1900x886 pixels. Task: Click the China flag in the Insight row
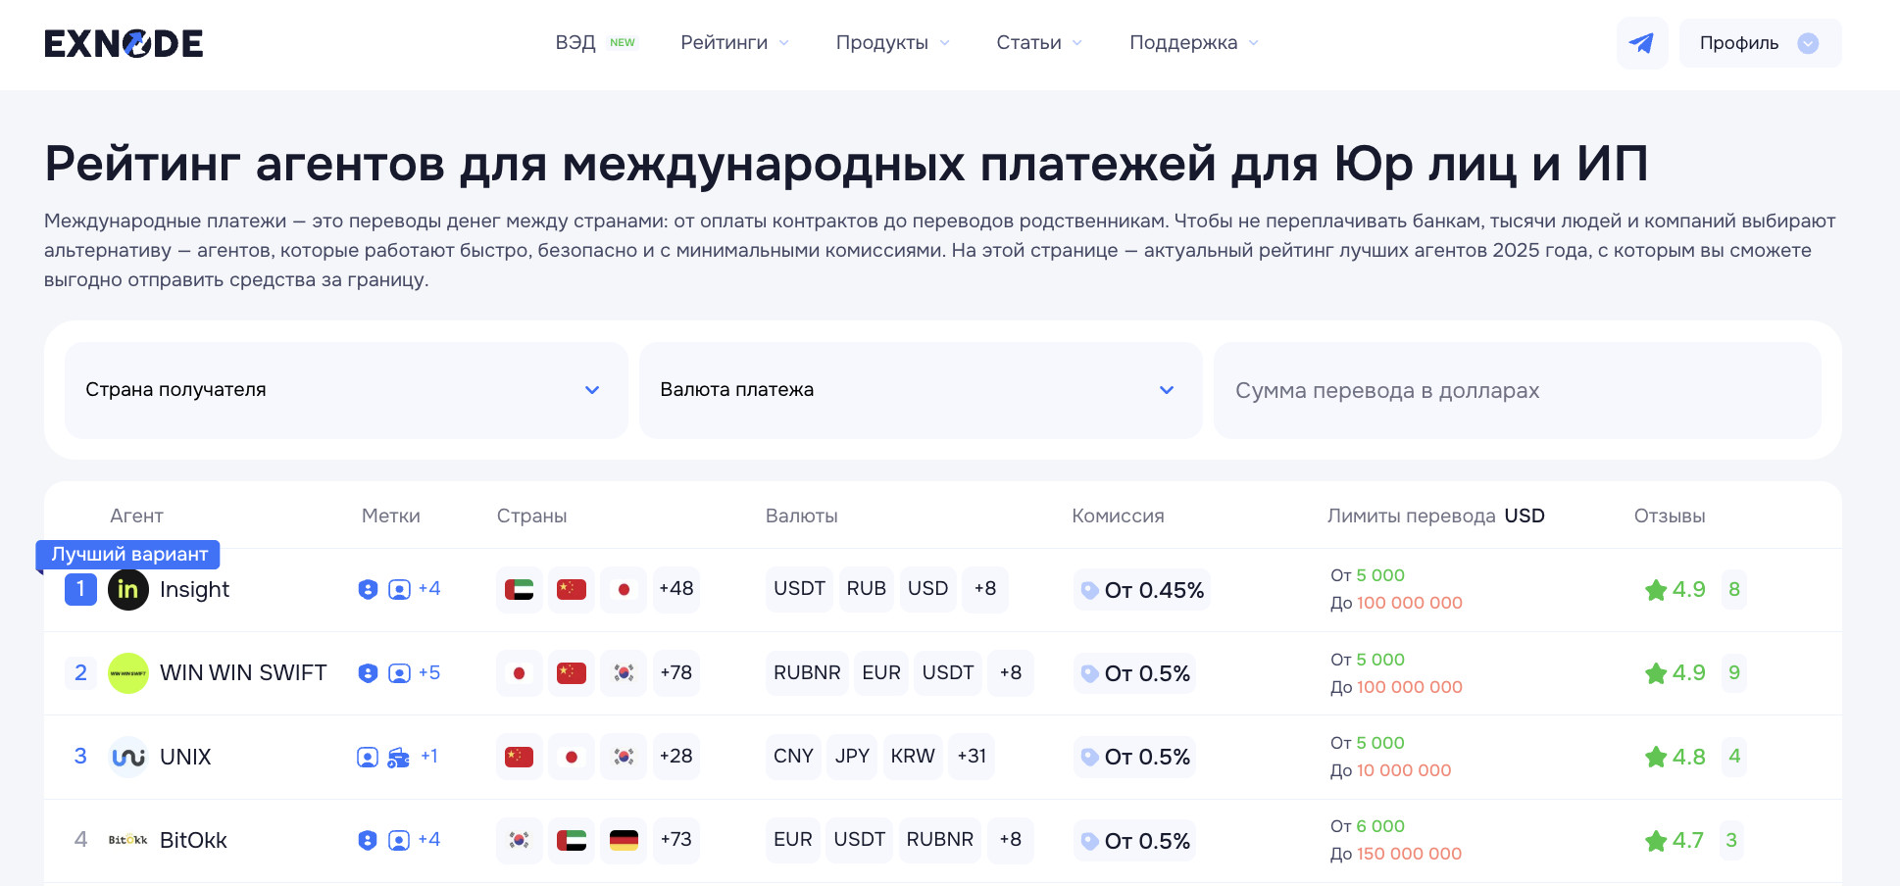tap(572, 589)
